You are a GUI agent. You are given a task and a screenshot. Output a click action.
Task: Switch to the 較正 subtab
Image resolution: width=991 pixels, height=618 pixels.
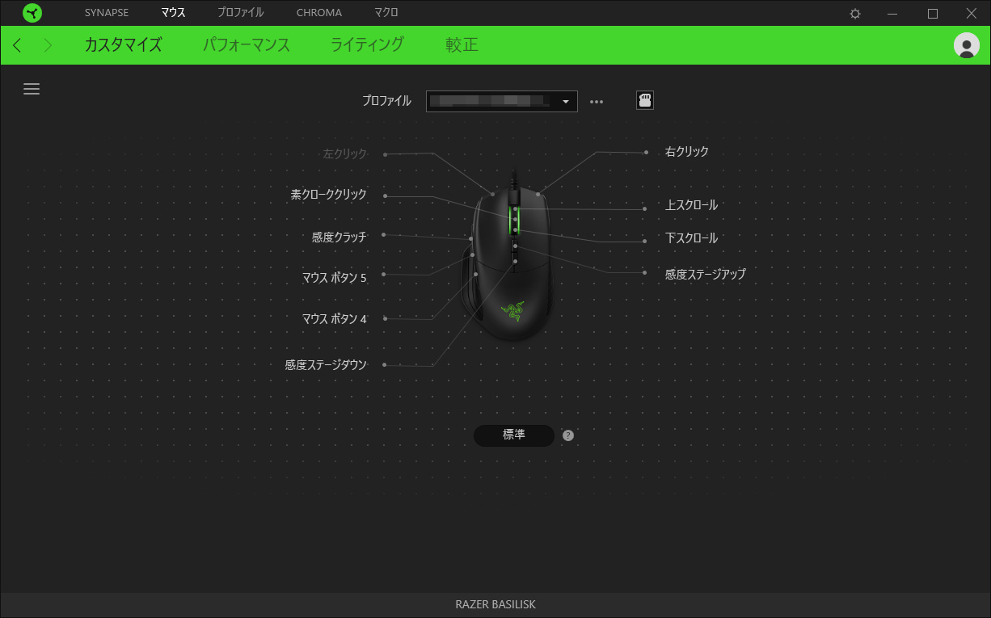pos(462,45)
